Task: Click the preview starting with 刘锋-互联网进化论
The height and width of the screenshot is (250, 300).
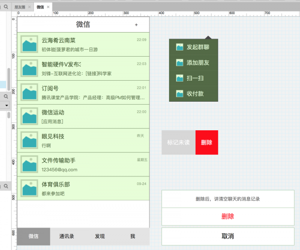Action: (x=76, y=74)
